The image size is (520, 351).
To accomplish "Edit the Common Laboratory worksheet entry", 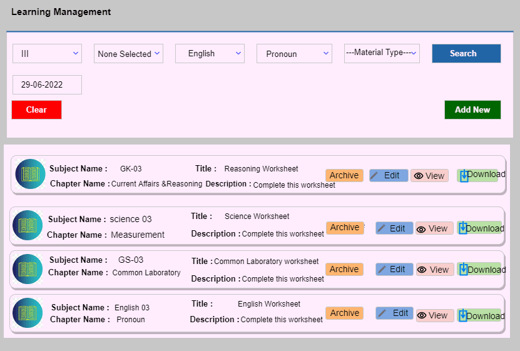I will pos(394,269).
